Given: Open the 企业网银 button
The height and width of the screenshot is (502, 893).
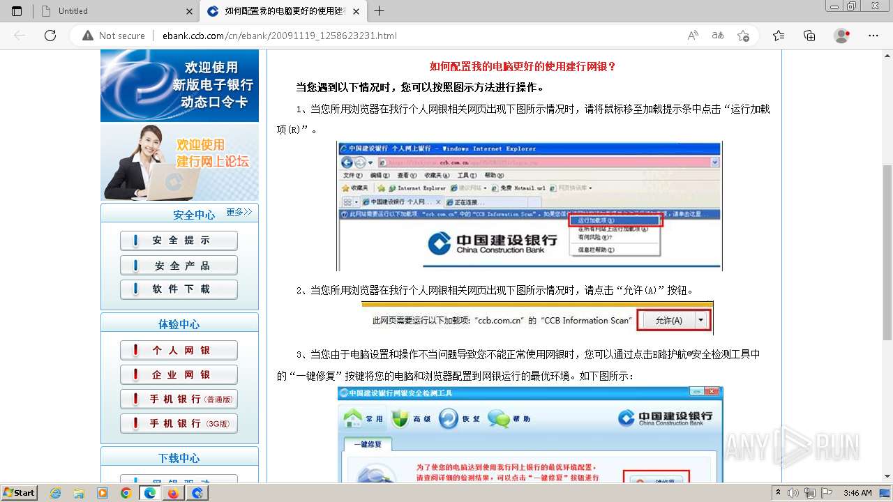Looking at the screenshot, I should point(179,375).
